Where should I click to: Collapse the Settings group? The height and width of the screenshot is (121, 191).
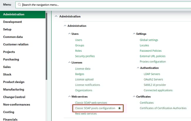134,34
